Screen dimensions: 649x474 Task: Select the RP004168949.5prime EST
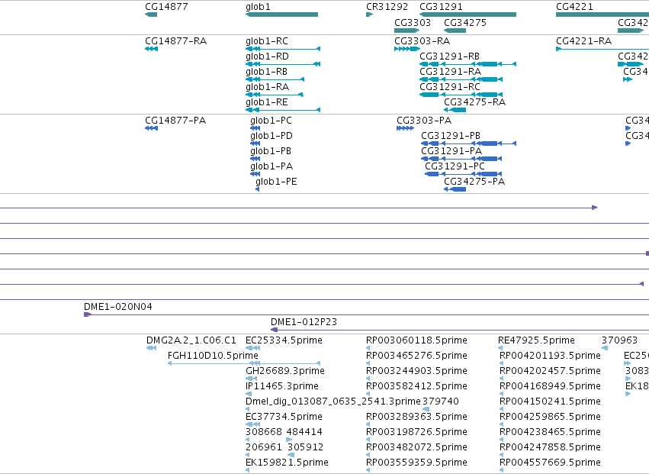pos(550,386)
